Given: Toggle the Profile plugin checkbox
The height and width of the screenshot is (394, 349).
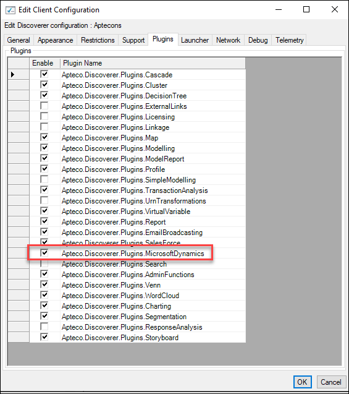Looking at the screenshot, I should [44, 169].
